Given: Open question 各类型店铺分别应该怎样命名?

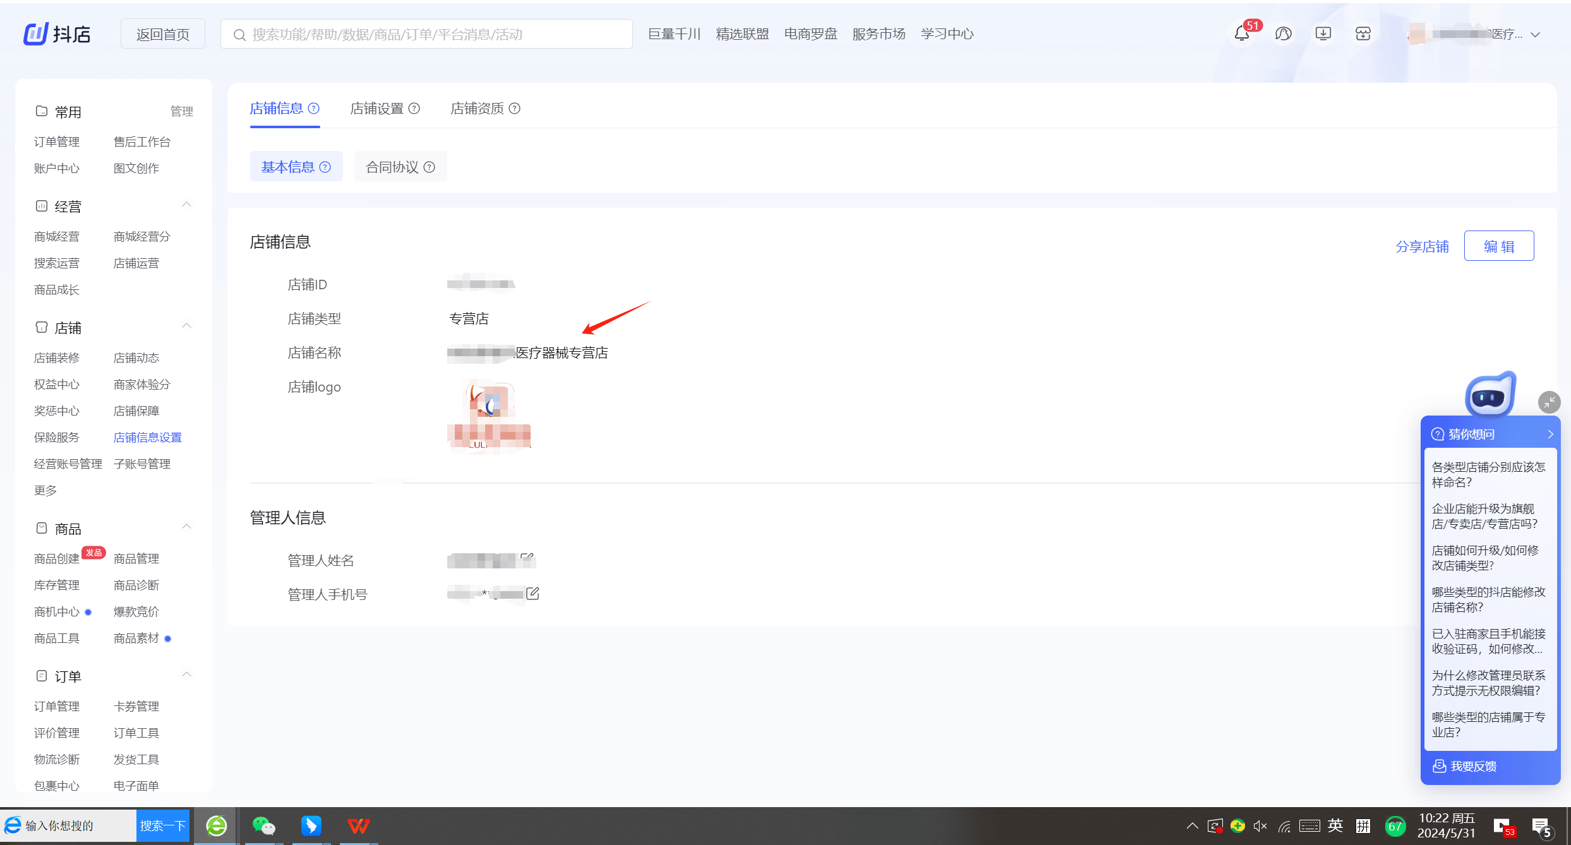Looking at the screenshot, I should (x=1488, y=474).
